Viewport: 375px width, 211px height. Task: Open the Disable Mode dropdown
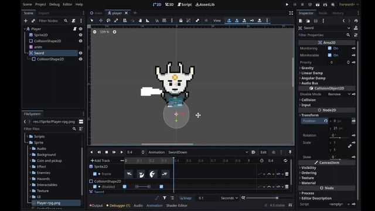click(x=339, y=94)
